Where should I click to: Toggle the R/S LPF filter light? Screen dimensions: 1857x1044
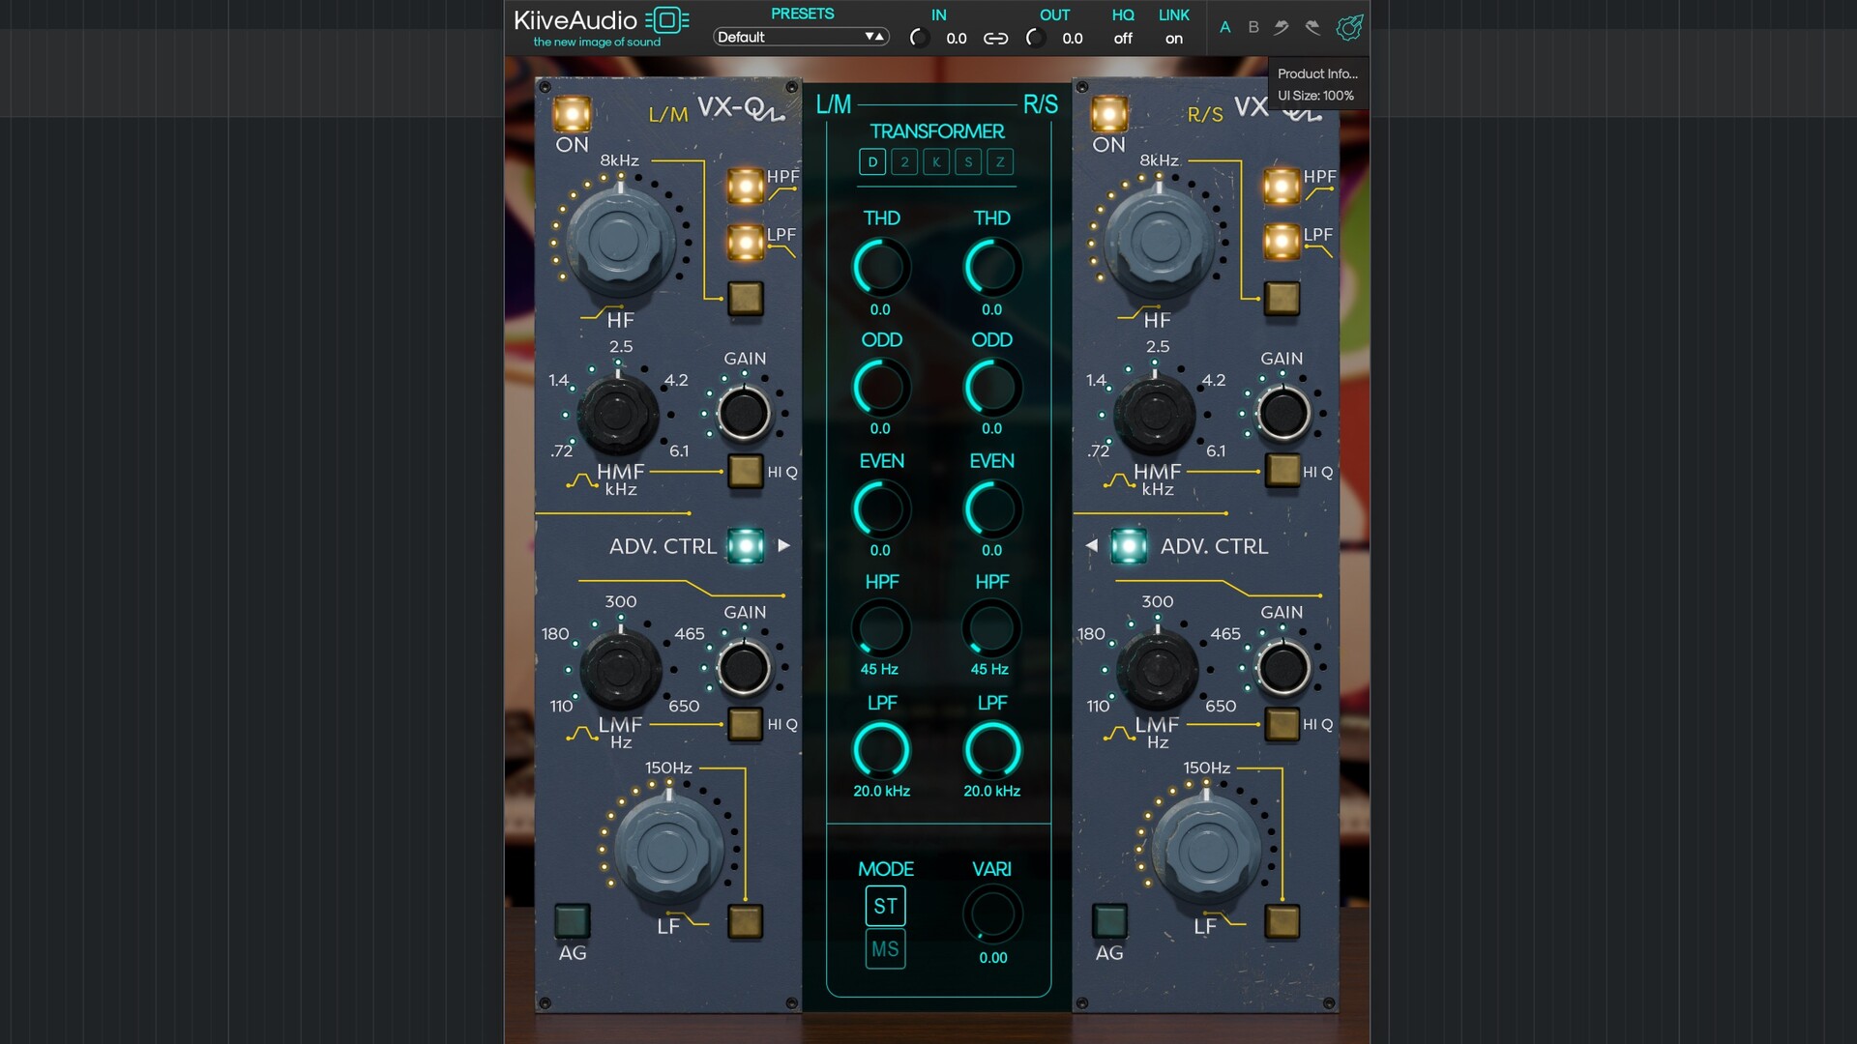coord(1282,242)
